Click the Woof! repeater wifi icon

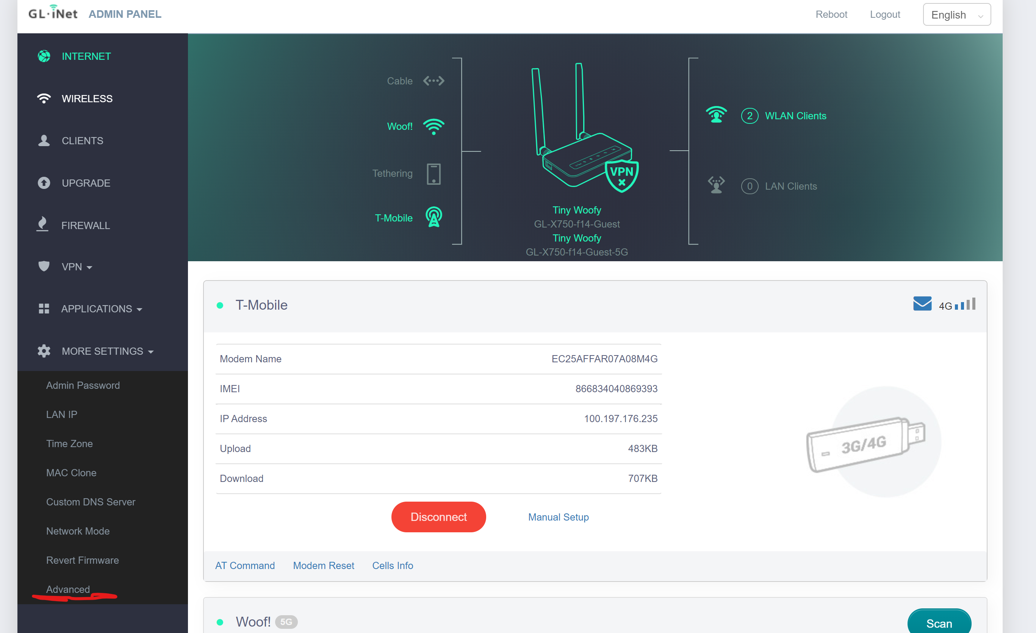tap(433, 126)
